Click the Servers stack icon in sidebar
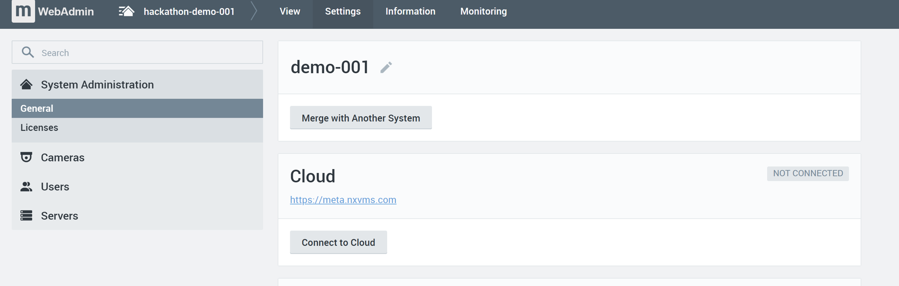This screenshot has width=899, height=286. 26,215
